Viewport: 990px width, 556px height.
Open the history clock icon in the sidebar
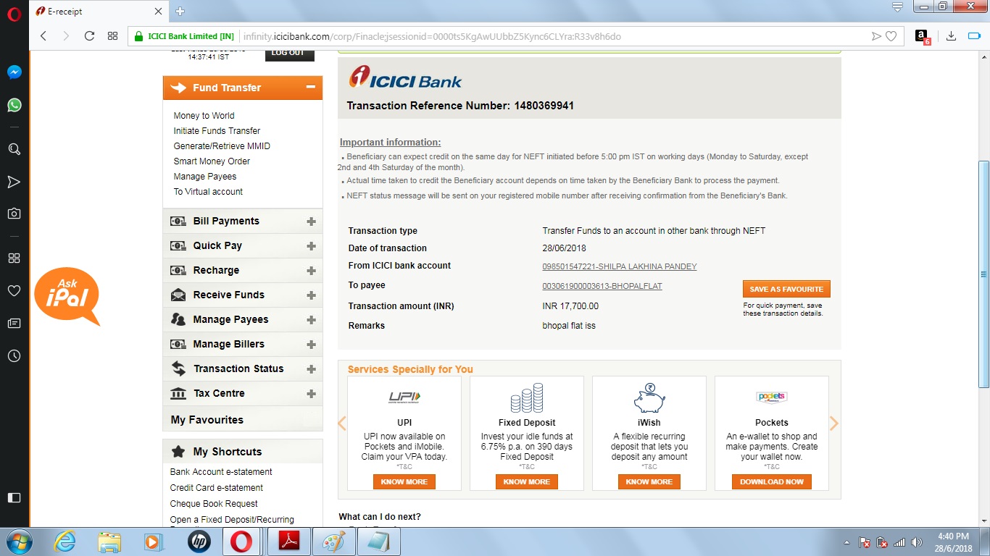[x=14, y=356]
